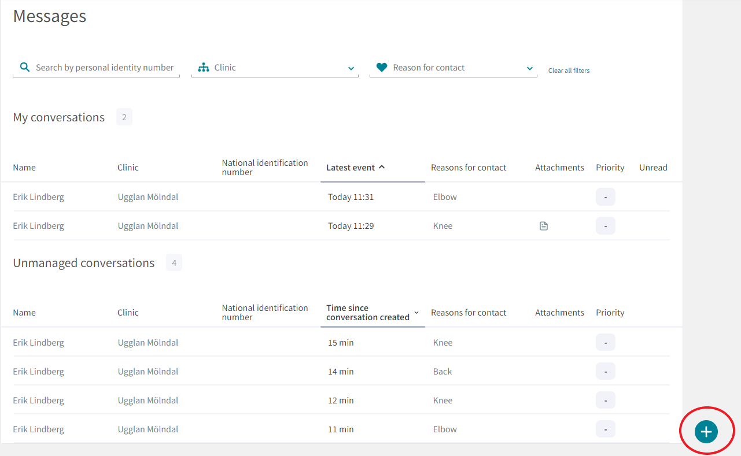Click Ugglan Mölndal in 11 min row
741x456 pixels.
148,429
